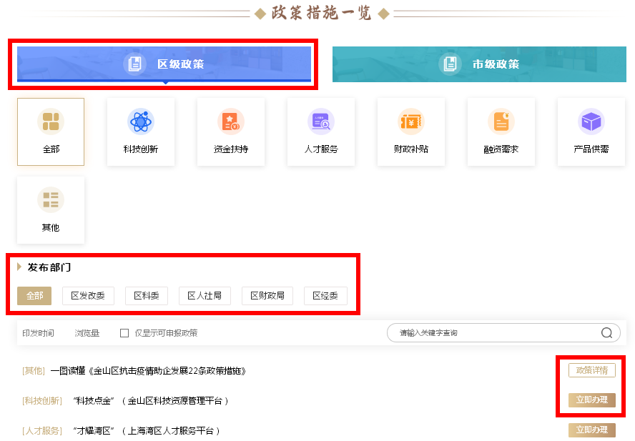
Task: Focus the keyword search input field
Action: 493,333
